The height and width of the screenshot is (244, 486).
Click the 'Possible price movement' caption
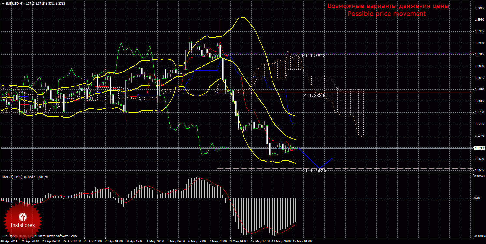tap(387, 14)
